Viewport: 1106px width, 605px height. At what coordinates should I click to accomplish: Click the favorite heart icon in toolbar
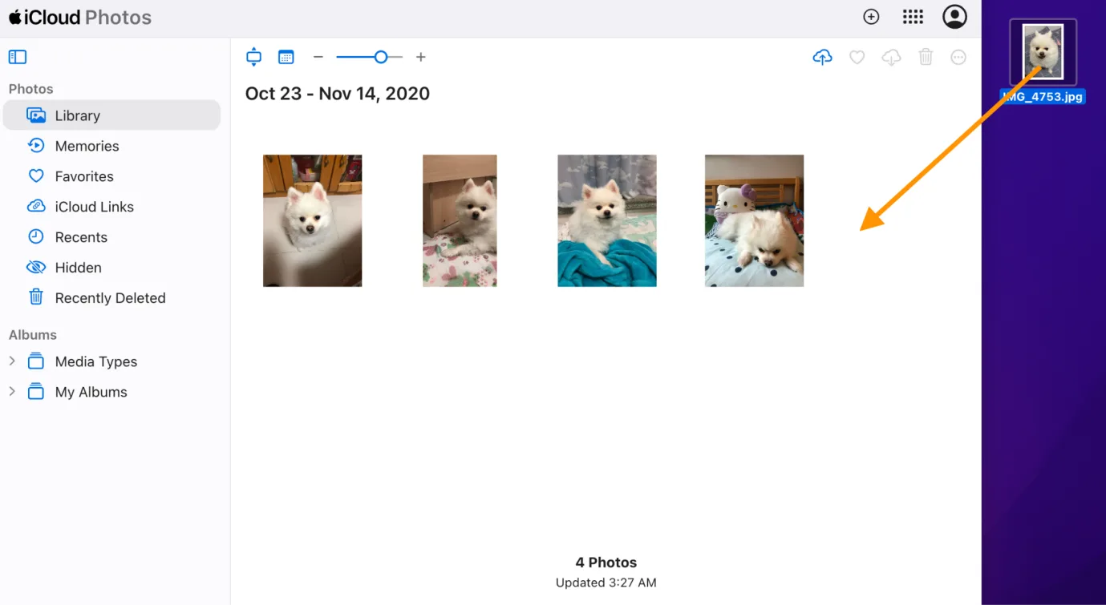(857, 57)
